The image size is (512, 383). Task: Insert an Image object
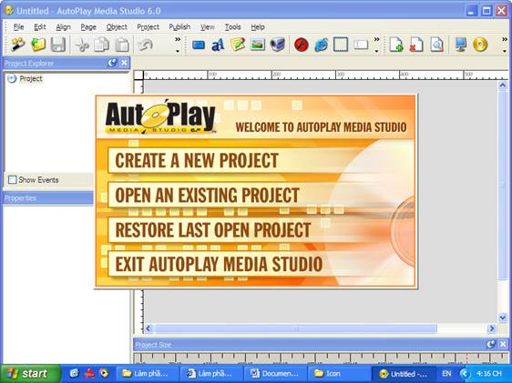click(258, 45)
